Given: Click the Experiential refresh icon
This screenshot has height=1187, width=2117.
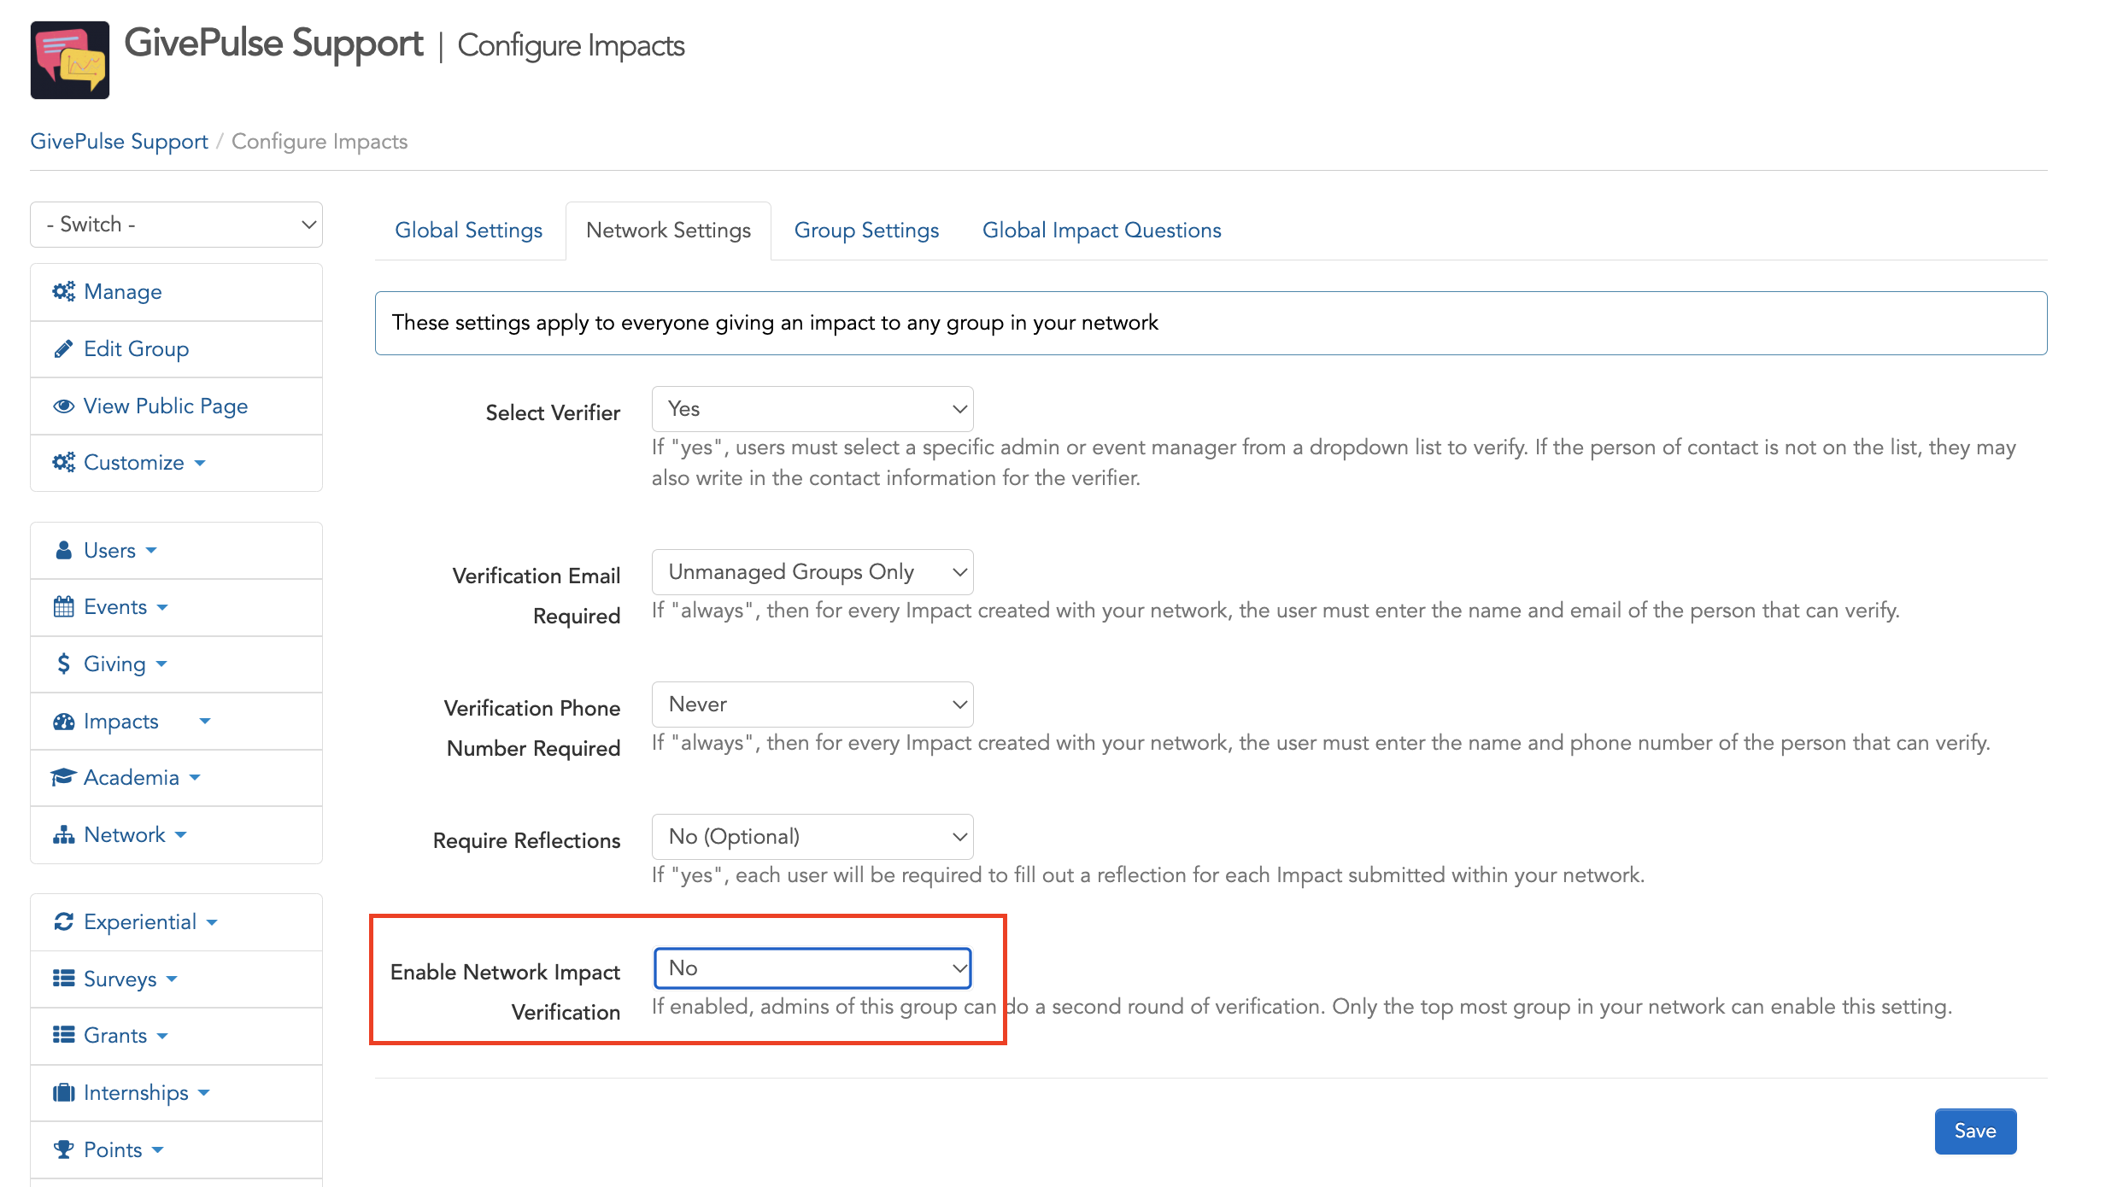Looking at the screenshot, I should tap(63, 922).
